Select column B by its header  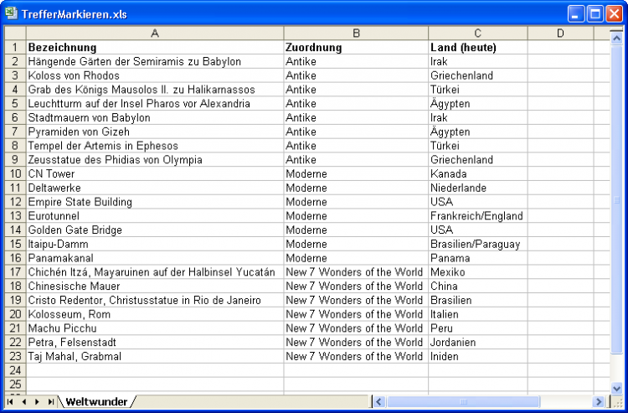tap(356, 34)
